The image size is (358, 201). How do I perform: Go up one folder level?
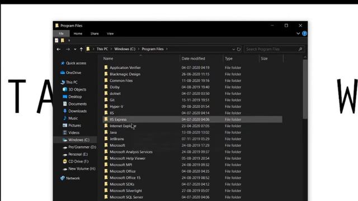coord(81,49)
